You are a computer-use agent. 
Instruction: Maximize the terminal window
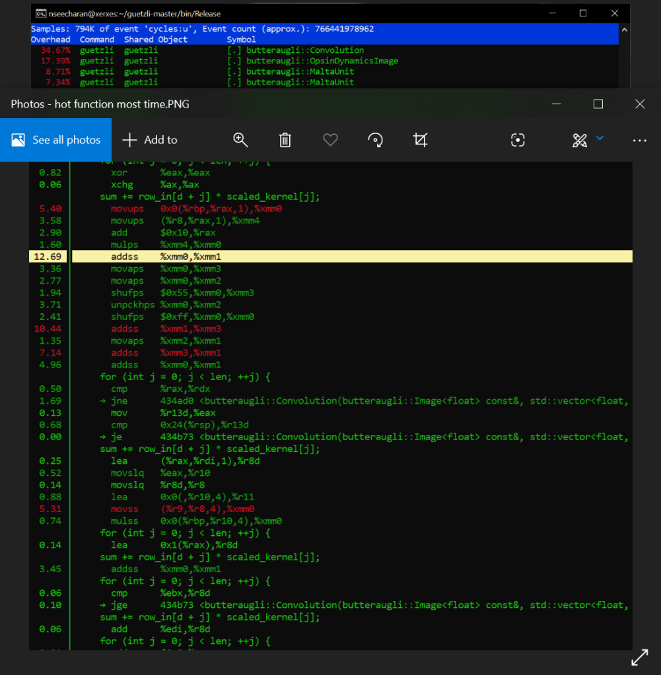(x=583, y=13)
